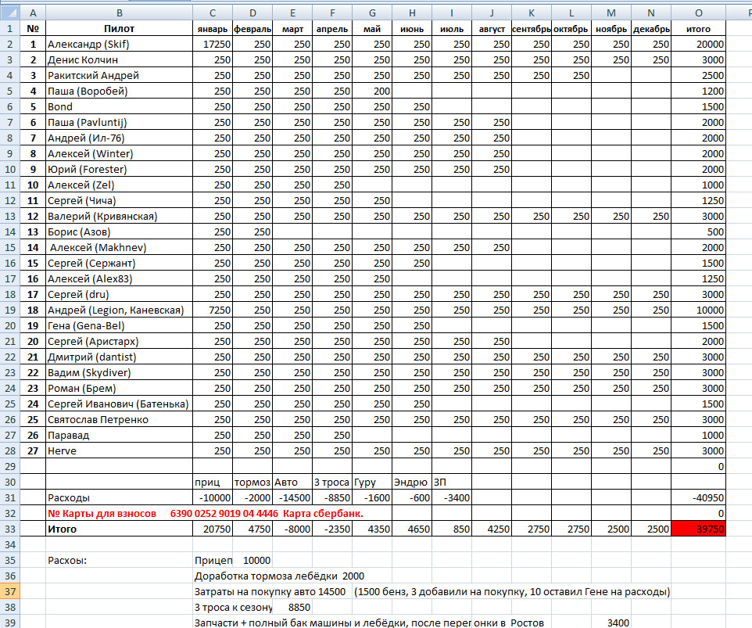Select cell 'Алексей (Zel)'
This screenshot has width=752, height=628.
tap(119, 185)
